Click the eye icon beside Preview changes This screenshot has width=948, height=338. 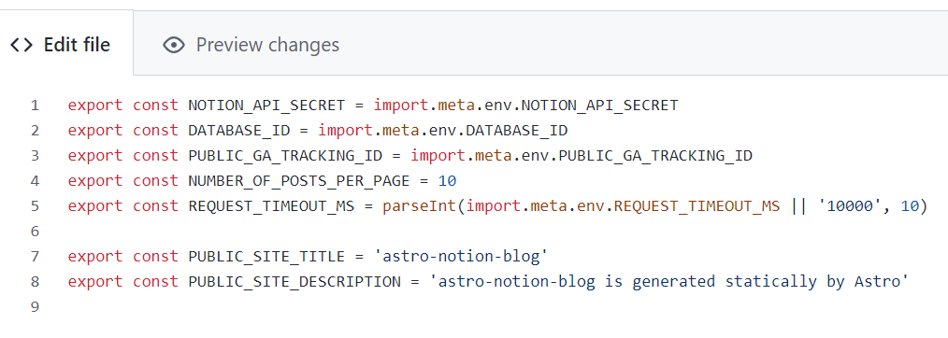tap(174, 45)
